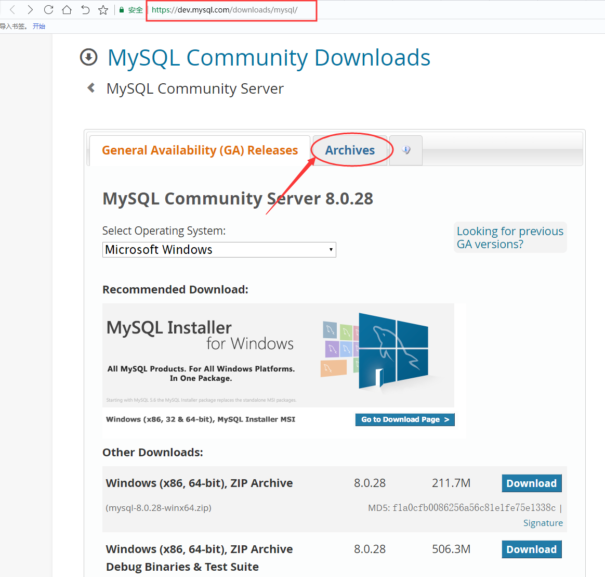Click the 开始 bookmarks import link
Viewport: 605px width, 577px height.
click(x=39, y=26)
